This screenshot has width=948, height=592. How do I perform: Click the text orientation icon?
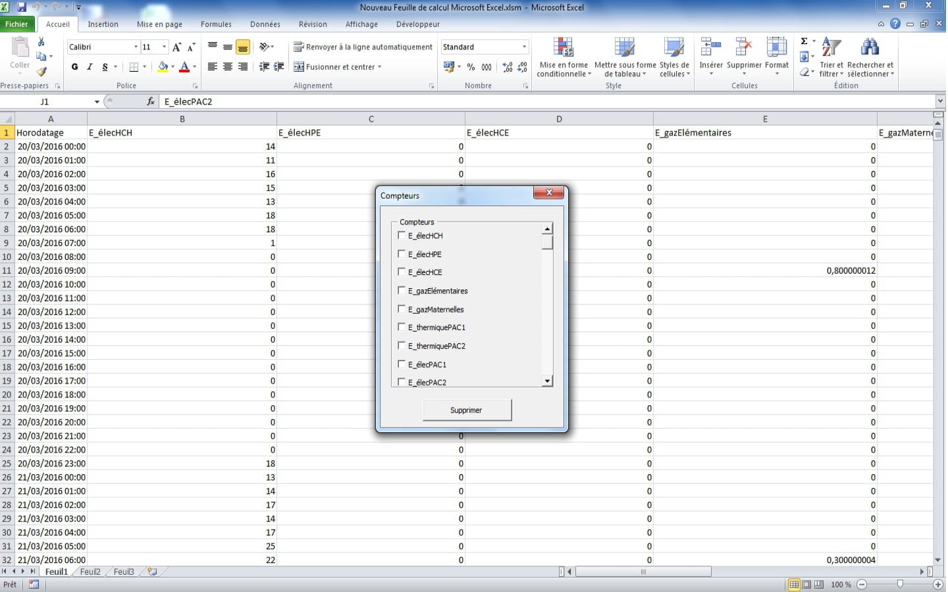coord(264,47)
